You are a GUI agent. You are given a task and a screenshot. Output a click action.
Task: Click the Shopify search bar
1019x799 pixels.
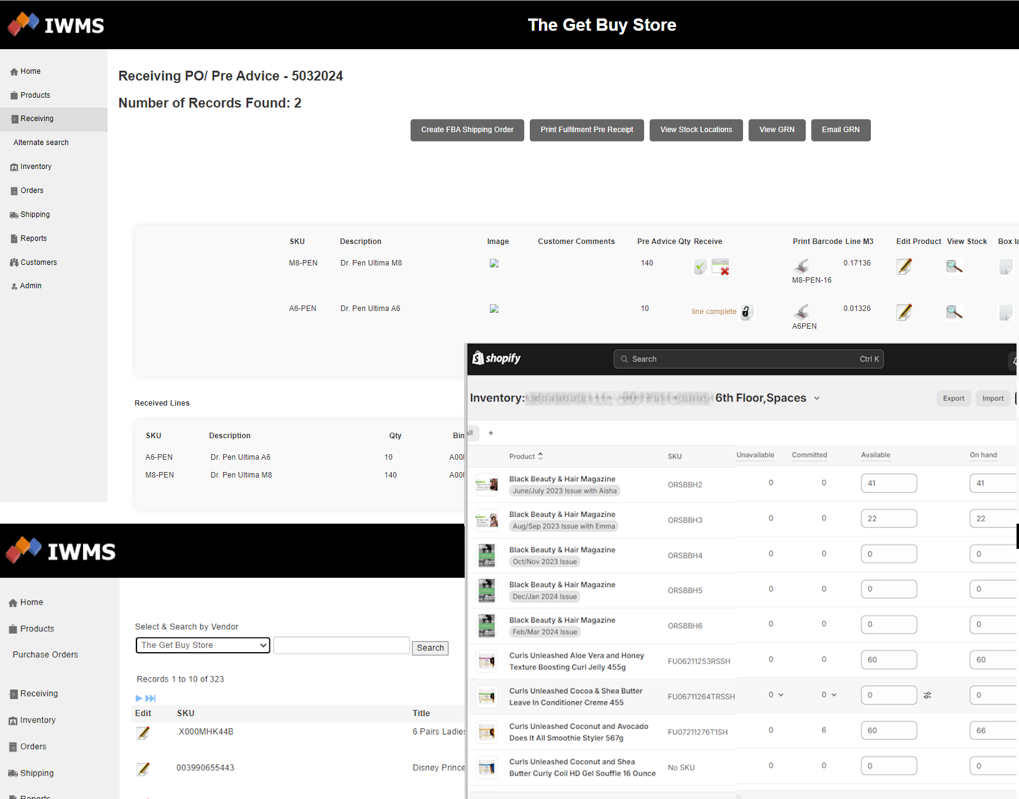748,359
